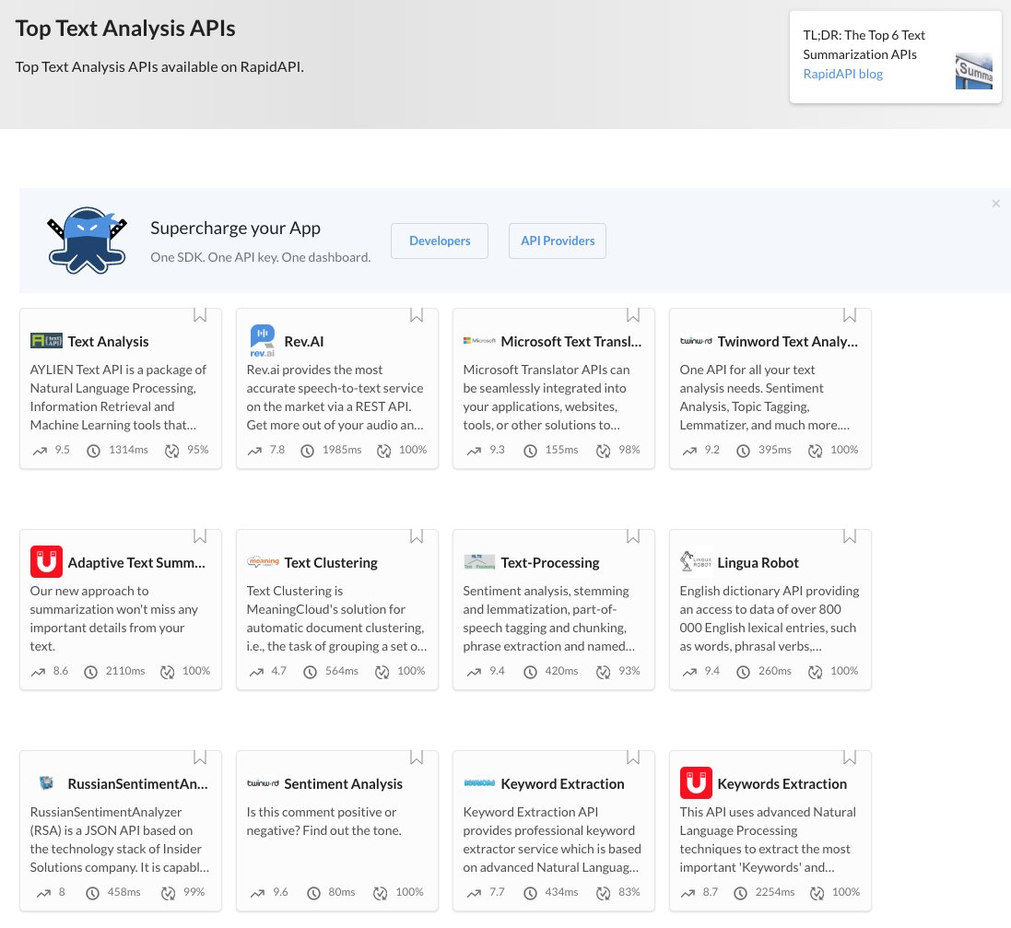
Task: Bookmark the Keywords Extraction card
Action: point(850,758)
